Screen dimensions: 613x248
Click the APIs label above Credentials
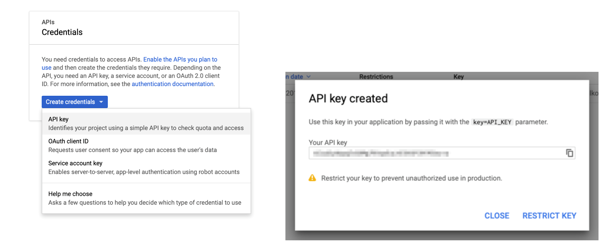click(x=48, y=22)
